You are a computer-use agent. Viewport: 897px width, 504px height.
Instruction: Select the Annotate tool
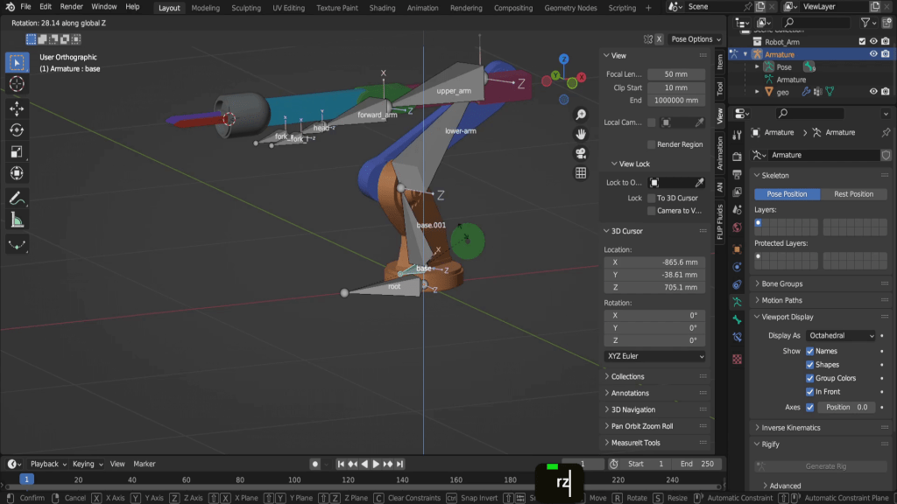[17, 199]
